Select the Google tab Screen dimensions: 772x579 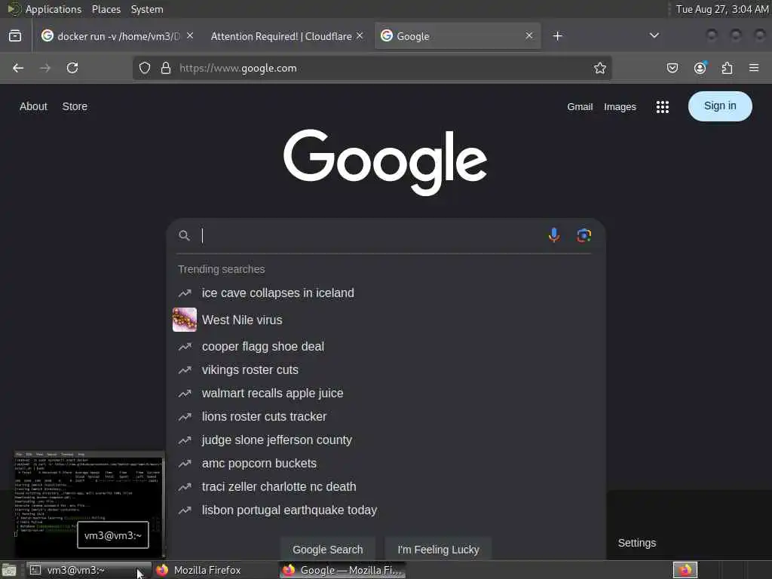pos(458,36)
